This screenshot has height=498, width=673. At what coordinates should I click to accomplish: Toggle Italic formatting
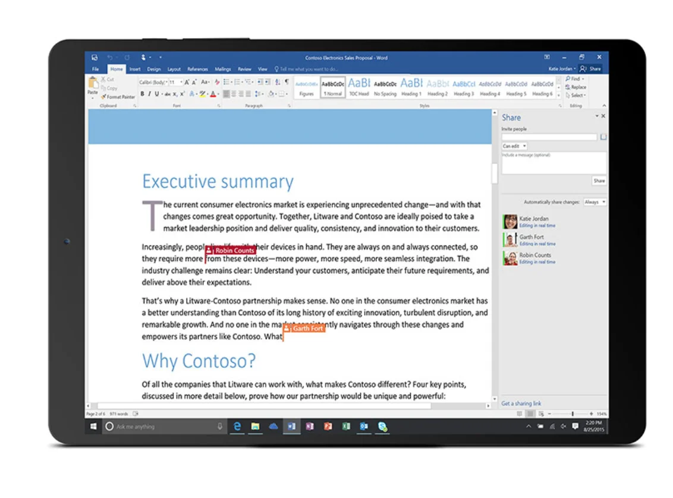(149, 94)
